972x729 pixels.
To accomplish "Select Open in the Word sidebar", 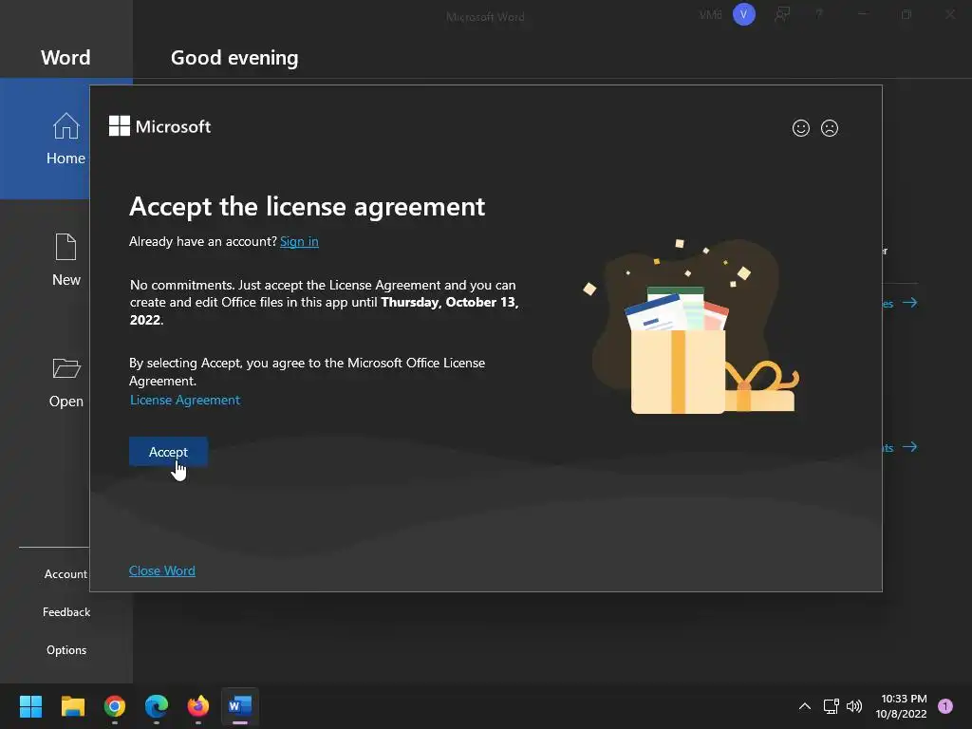I will pos(65,382).
